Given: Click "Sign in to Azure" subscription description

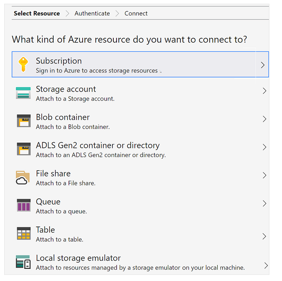Looking at the screenshot, I should click(98, 71).
